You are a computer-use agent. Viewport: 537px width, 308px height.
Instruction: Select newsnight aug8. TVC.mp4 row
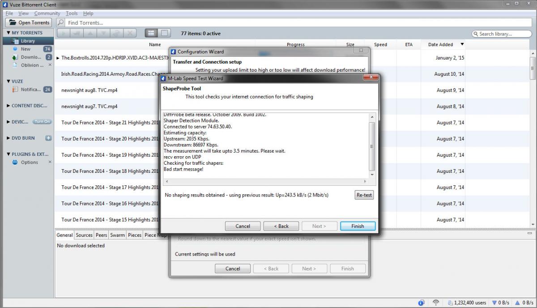(x=293, y=90)
